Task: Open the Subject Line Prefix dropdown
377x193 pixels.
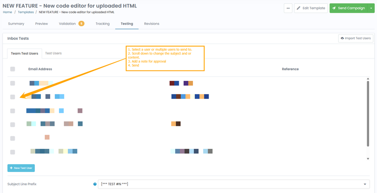Action: point(234,184)
